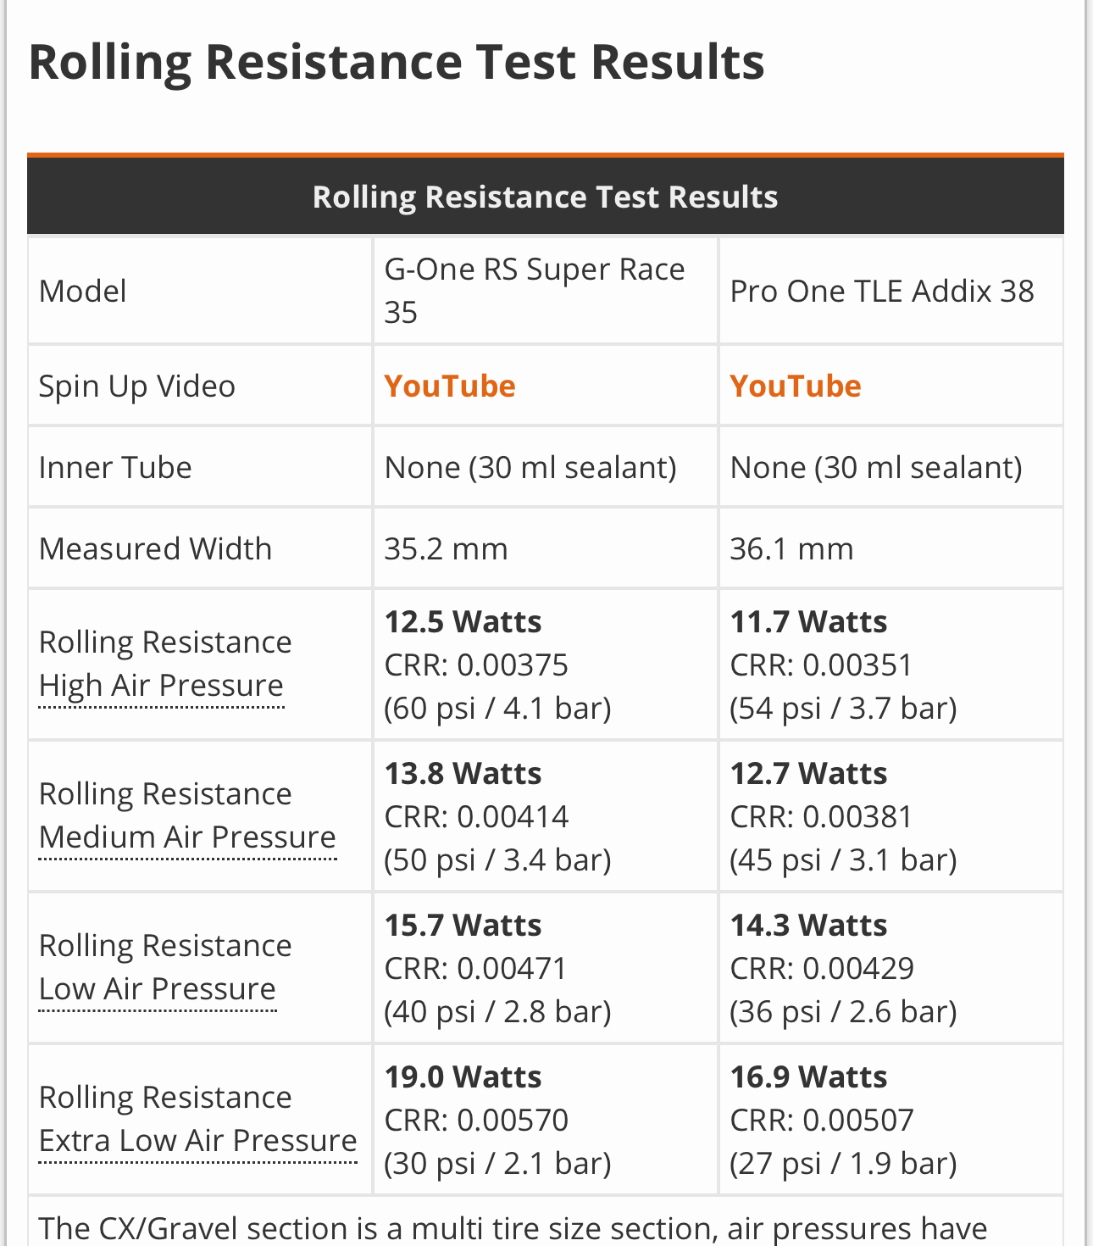Click the Extra Low Air Pressure label
The height and width of the screenshot is (1246, 1093).
[197, 1140]
